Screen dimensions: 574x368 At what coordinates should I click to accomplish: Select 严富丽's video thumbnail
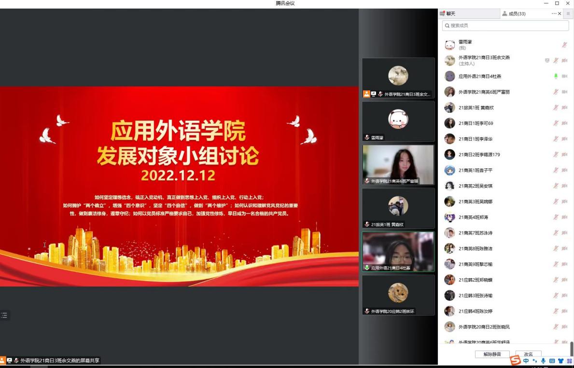(398, 165)
